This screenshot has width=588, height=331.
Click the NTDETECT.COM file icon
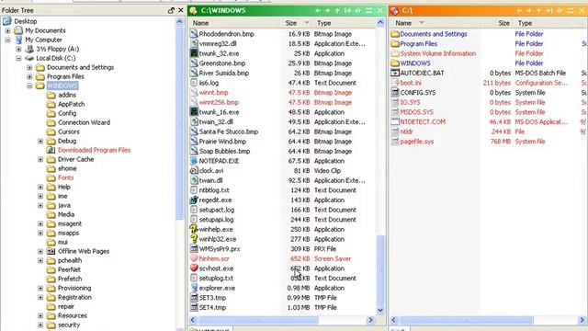coord(394,121)
